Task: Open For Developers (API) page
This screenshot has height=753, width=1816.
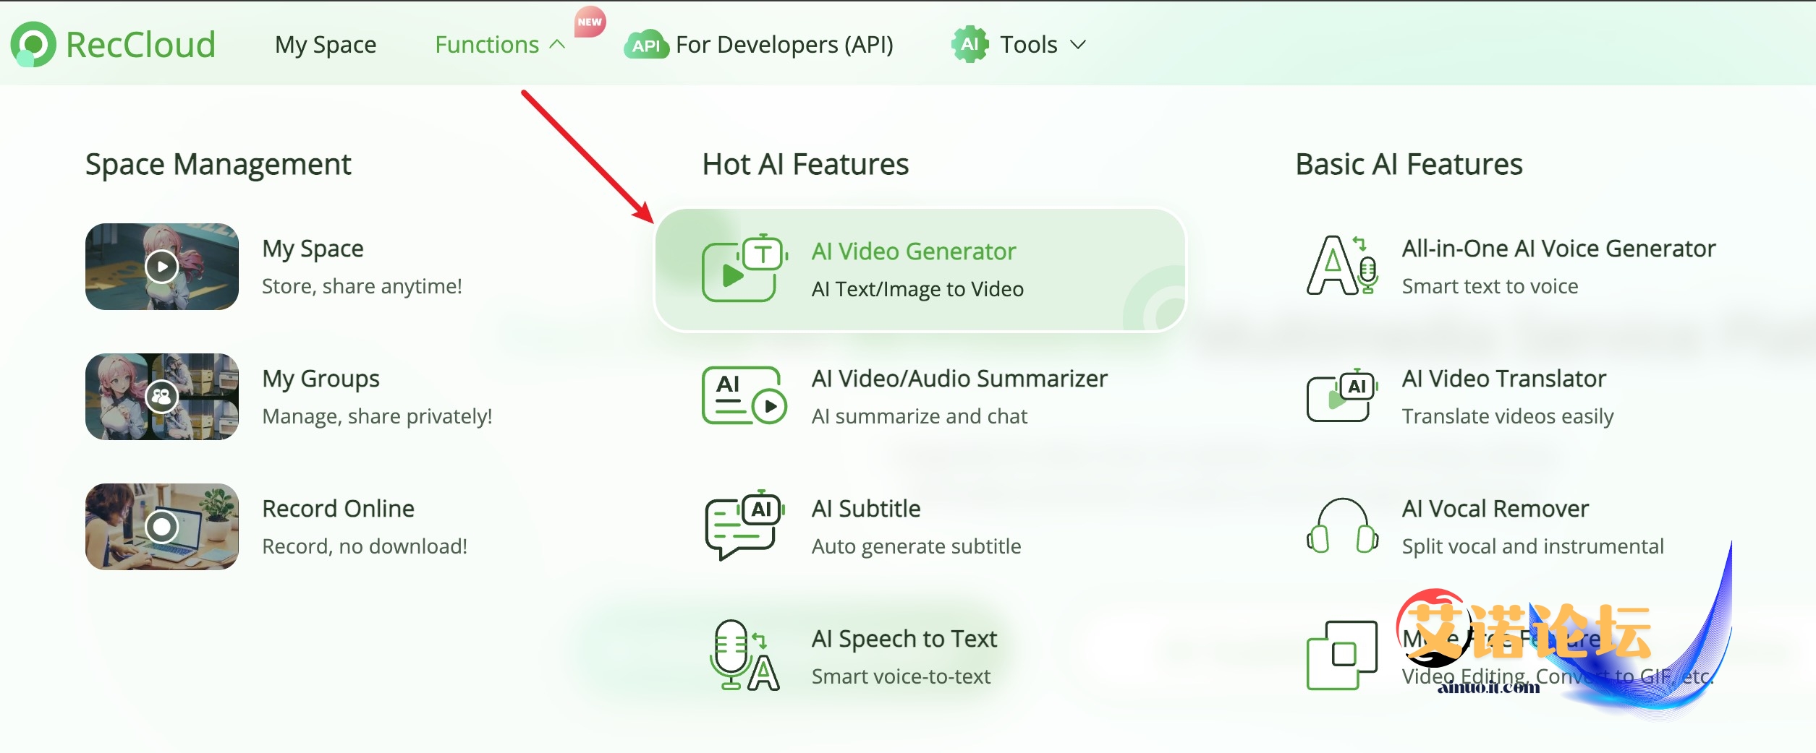Action: click(784, 45)
